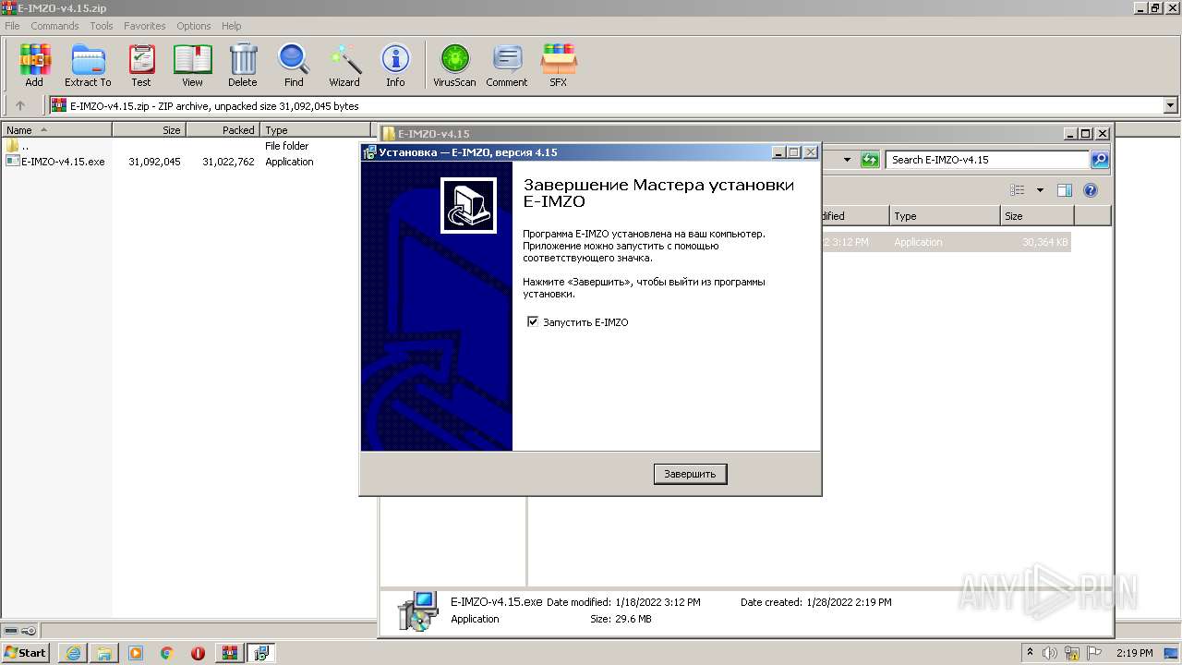Switch to WinRAR taskbar button
The height and width of the screenshot is (665, 1182).
(229, 653)
